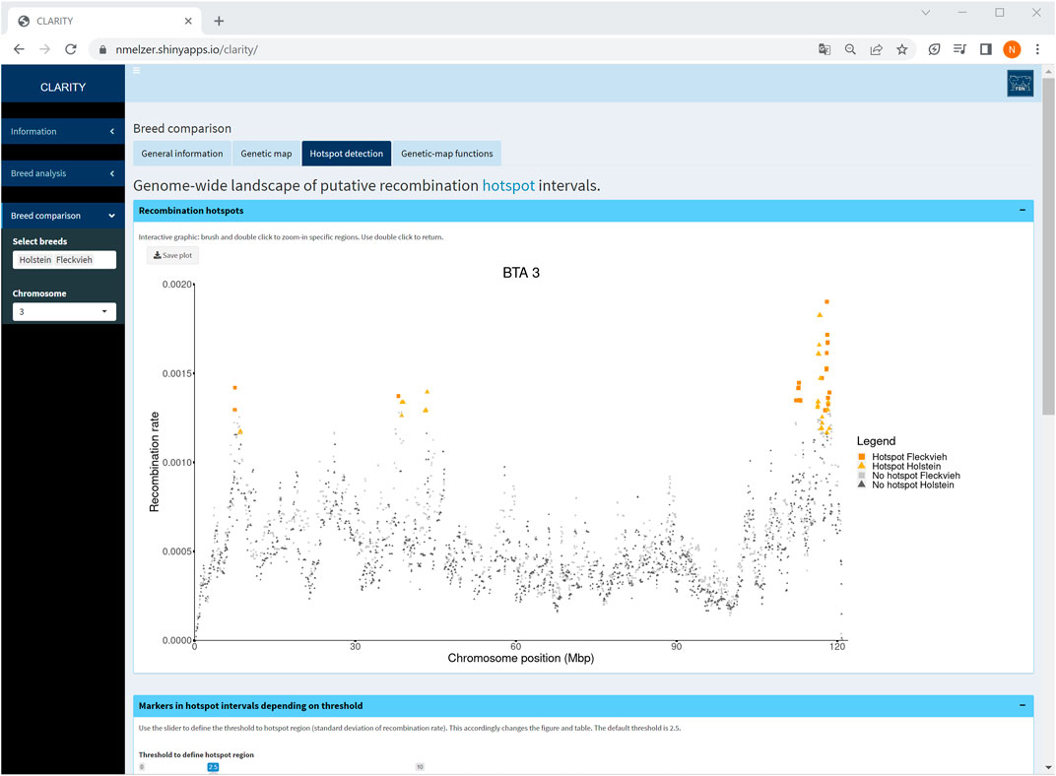Select the CLARITY browser tab
1056x776 pixels.
pos(104,21)
